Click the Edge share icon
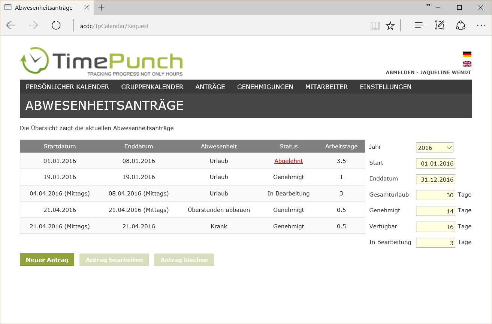492x324 pixels. tap(460, 26)
